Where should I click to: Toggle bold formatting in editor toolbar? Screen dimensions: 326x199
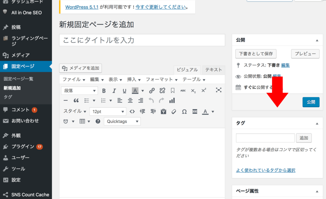tap(104, 91)
